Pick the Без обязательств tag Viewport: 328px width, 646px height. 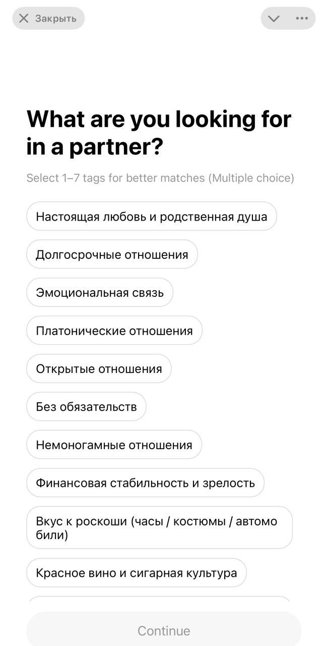tap(86, 406)
